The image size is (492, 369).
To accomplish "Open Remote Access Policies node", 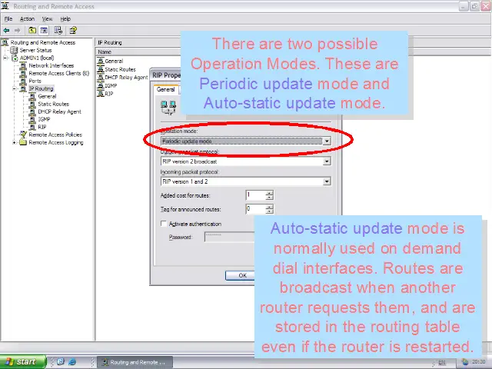I will 55,135.
